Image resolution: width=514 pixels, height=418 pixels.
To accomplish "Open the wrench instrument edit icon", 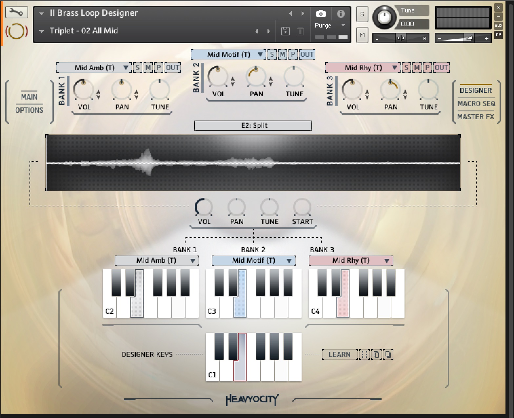I will [x=16, y=13].
